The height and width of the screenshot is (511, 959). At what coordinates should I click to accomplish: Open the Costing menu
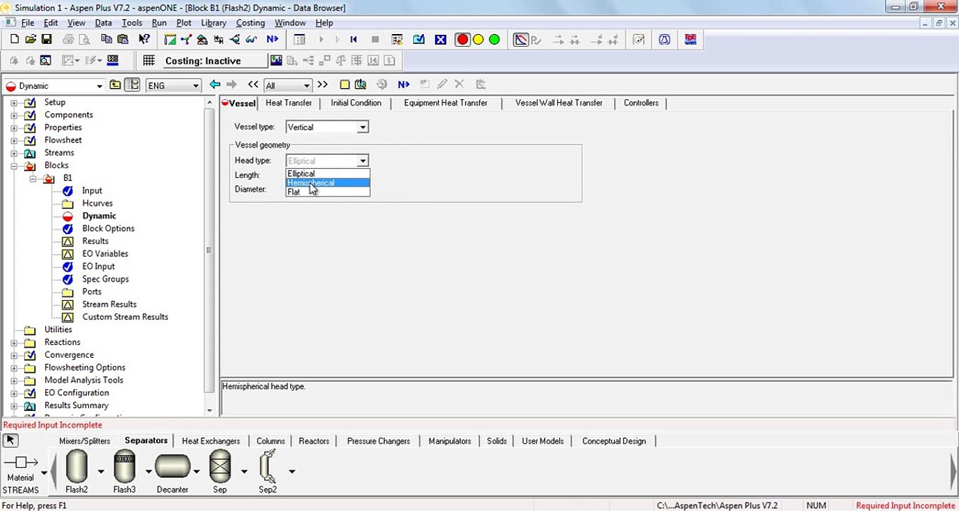pos(250,23)
